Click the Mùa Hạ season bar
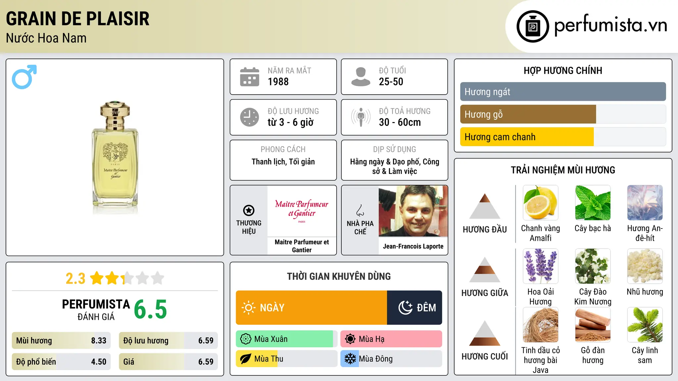 [x=391, y=339]
